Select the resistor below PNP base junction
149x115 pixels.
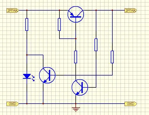coord(75,57)
